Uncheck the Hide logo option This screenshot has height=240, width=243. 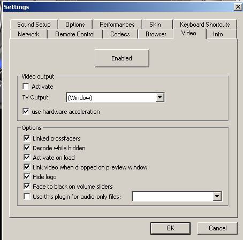27,177
